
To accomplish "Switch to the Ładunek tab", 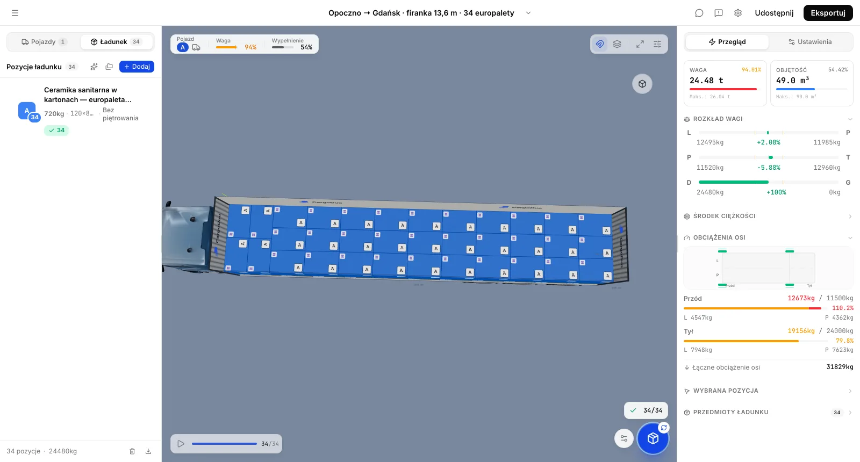I will pyautogui.click(x=116, y=42).
